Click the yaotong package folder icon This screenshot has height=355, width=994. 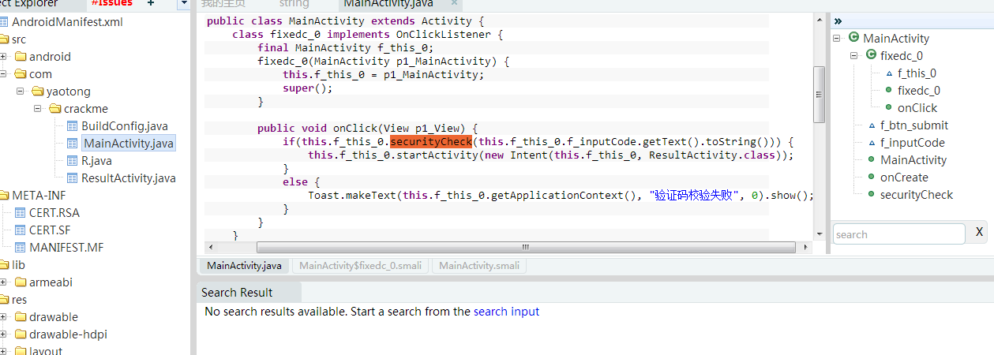point(37,92)
